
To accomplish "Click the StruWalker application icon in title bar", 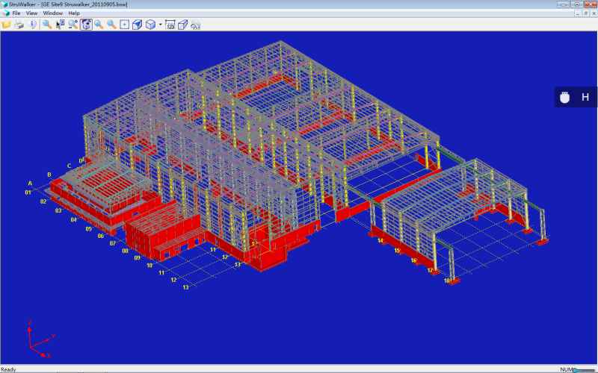I will [x=4, y=4].
